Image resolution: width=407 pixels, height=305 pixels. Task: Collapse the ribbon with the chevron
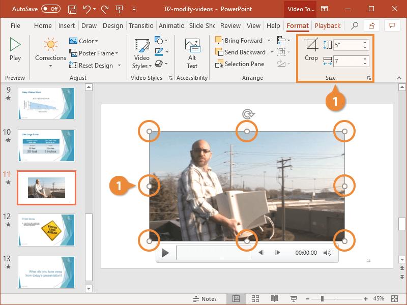point(399,78)
